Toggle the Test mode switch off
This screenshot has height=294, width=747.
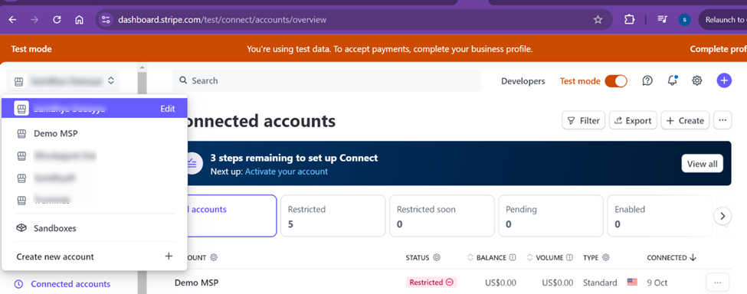[x=616, y=81]
